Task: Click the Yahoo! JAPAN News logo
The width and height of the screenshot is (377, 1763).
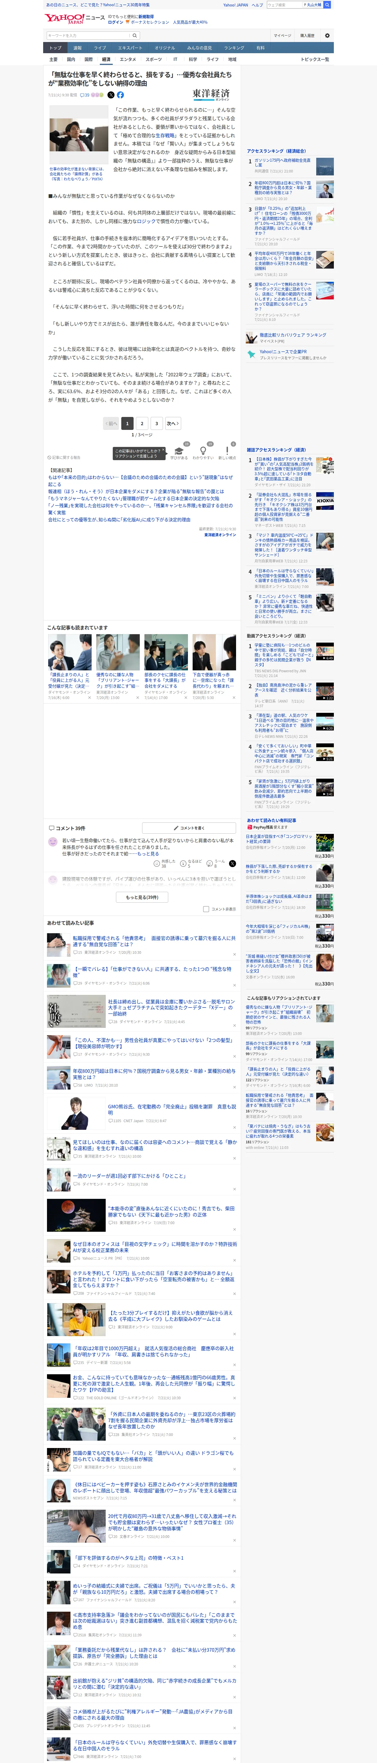Action: [x=75, y=19]
